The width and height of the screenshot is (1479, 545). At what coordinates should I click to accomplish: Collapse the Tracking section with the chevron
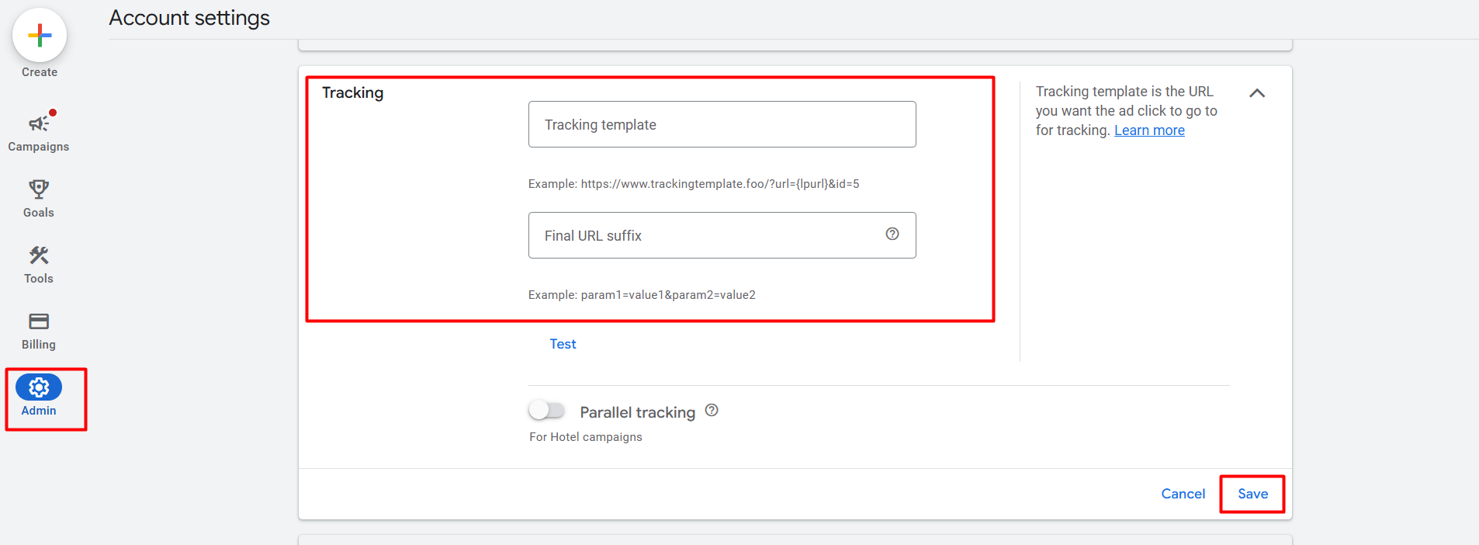1257,93
